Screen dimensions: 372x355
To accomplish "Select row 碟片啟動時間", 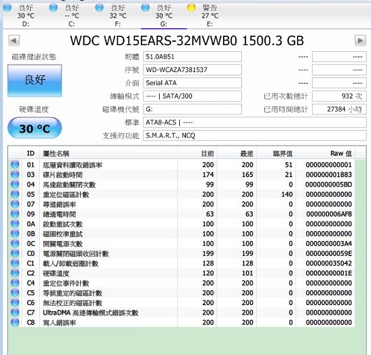I will [181, 174].
